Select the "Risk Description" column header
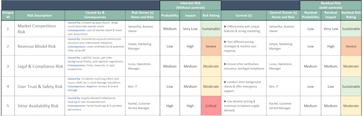The height and width of the screenshot is (116, 363). pyautogui.click(x=39, y=16)
